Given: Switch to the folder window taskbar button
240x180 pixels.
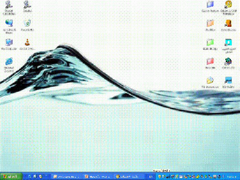Looking at the screenshot, I should coord(67,177).
